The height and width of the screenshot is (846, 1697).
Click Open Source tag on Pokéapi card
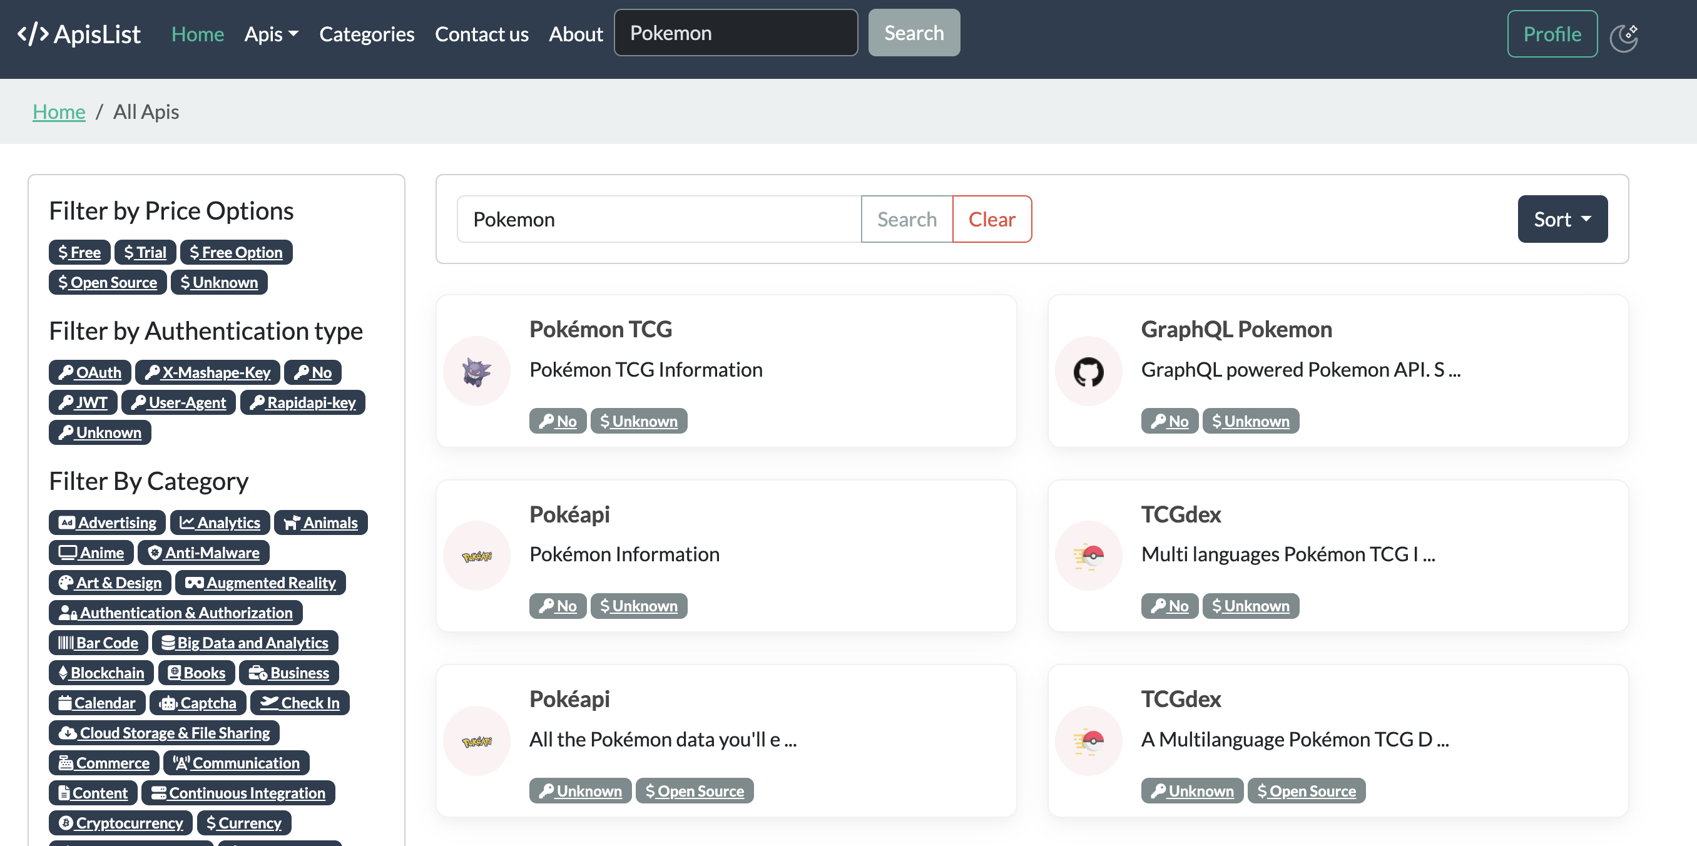(x=695, y=791)
